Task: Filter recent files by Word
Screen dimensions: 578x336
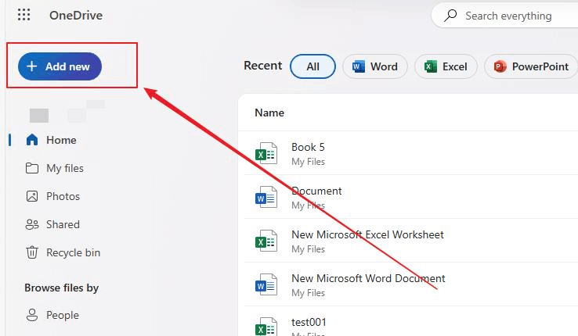Action: coord(375,66)
